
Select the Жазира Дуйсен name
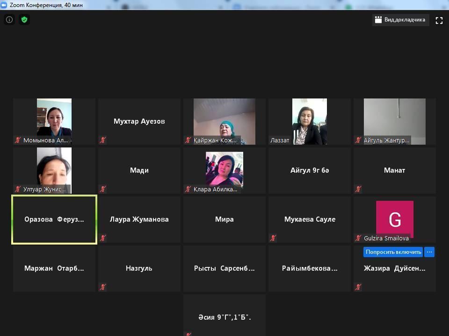[395, 268]
